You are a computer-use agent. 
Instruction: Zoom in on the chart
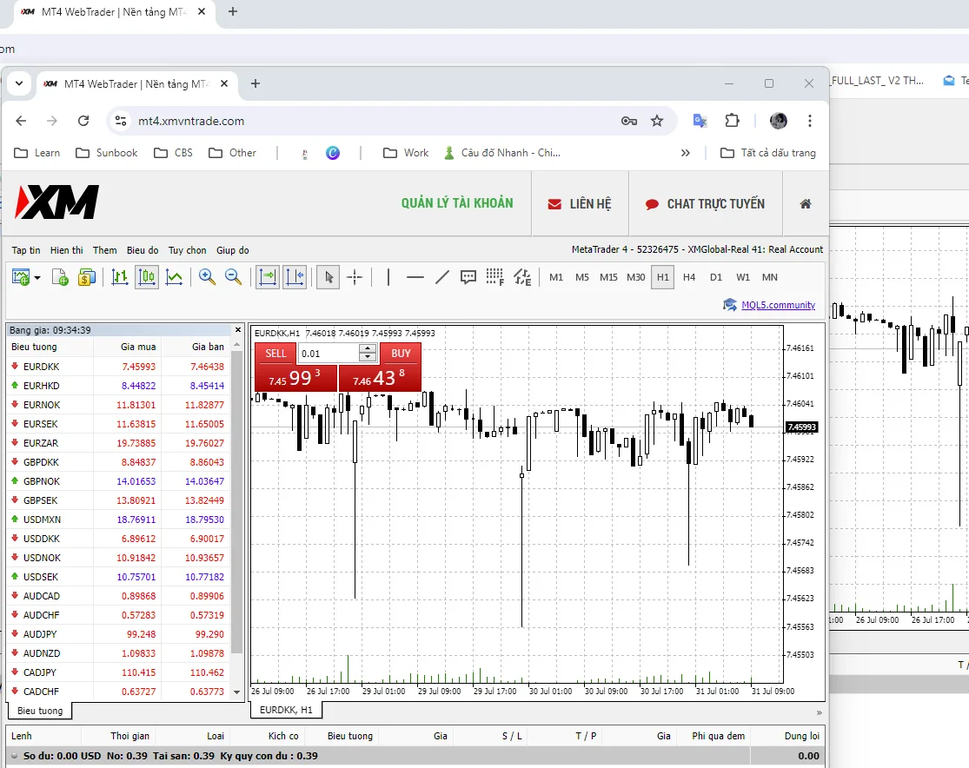(207, 277)
